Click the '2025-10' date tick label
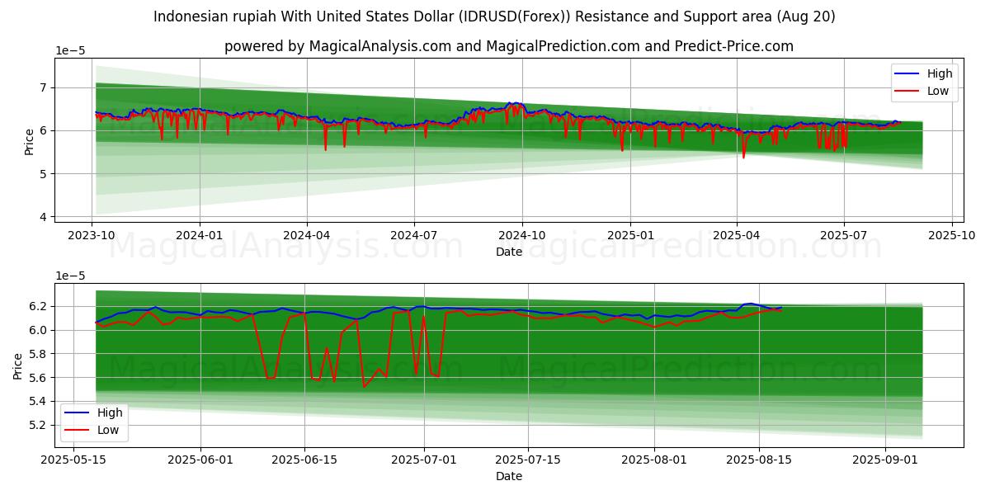Screen dimensions: 990x495 click(x=952, y=234)
